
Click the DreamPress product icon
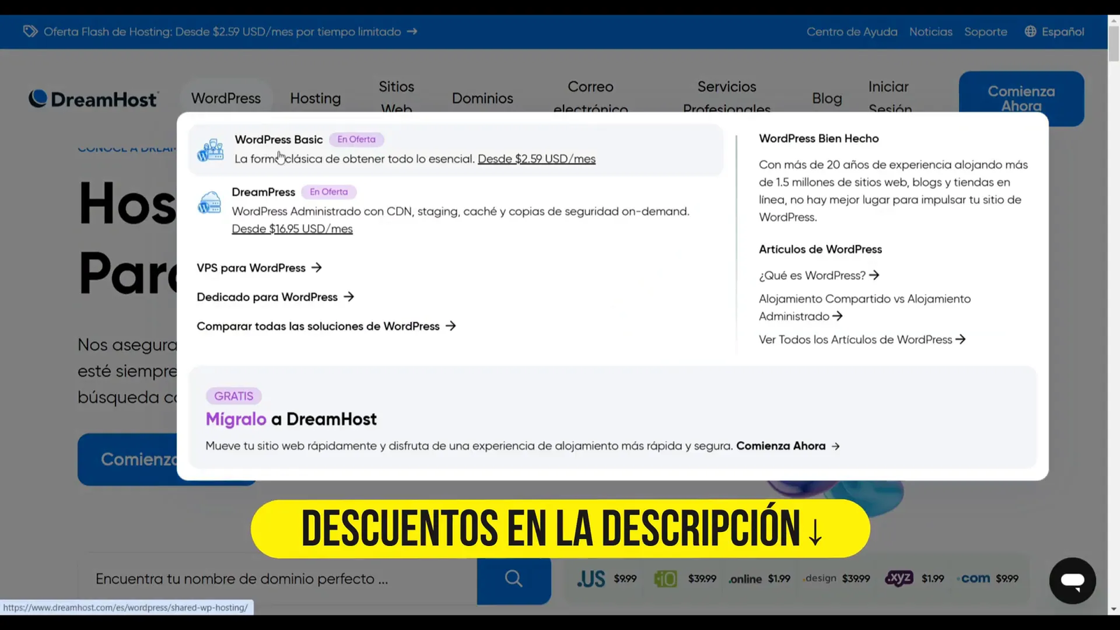tap(209, 203)
